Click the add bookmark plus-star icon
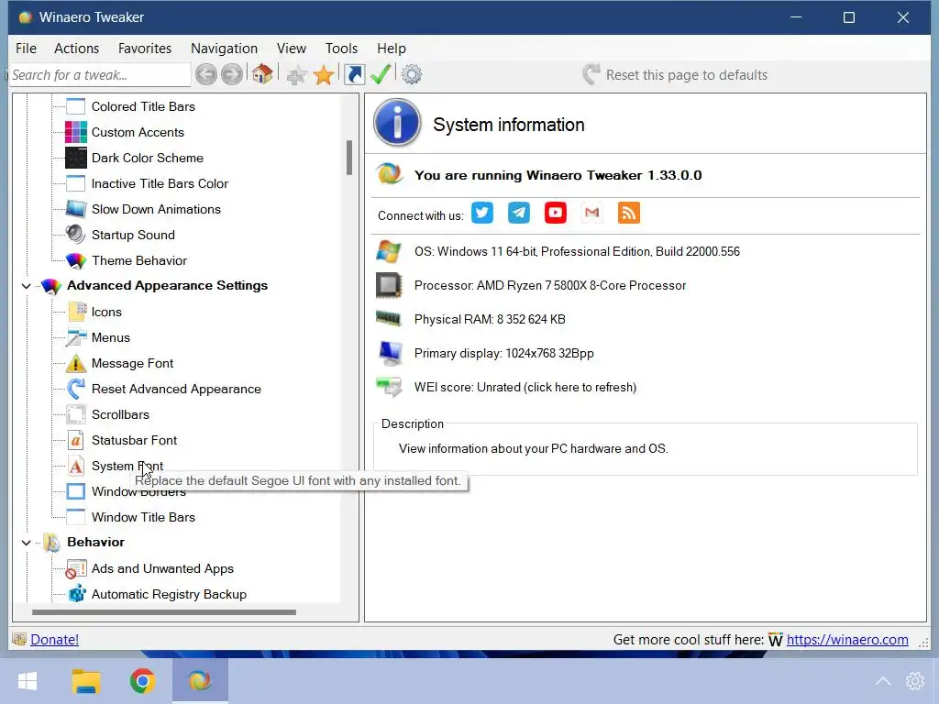This screenshot has height=704, width=939. pos(296,75)
